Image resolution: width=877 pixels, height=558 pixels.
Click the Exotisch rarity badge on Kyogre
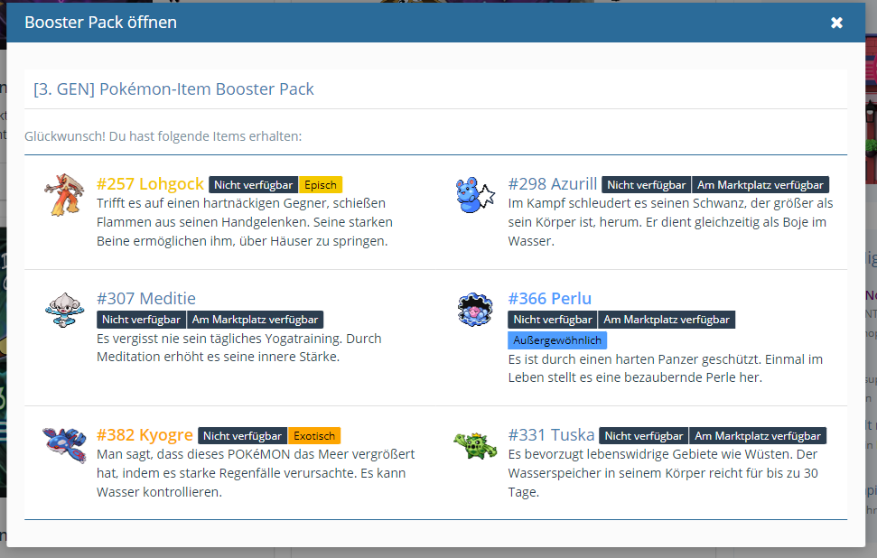tap(314, 436)
